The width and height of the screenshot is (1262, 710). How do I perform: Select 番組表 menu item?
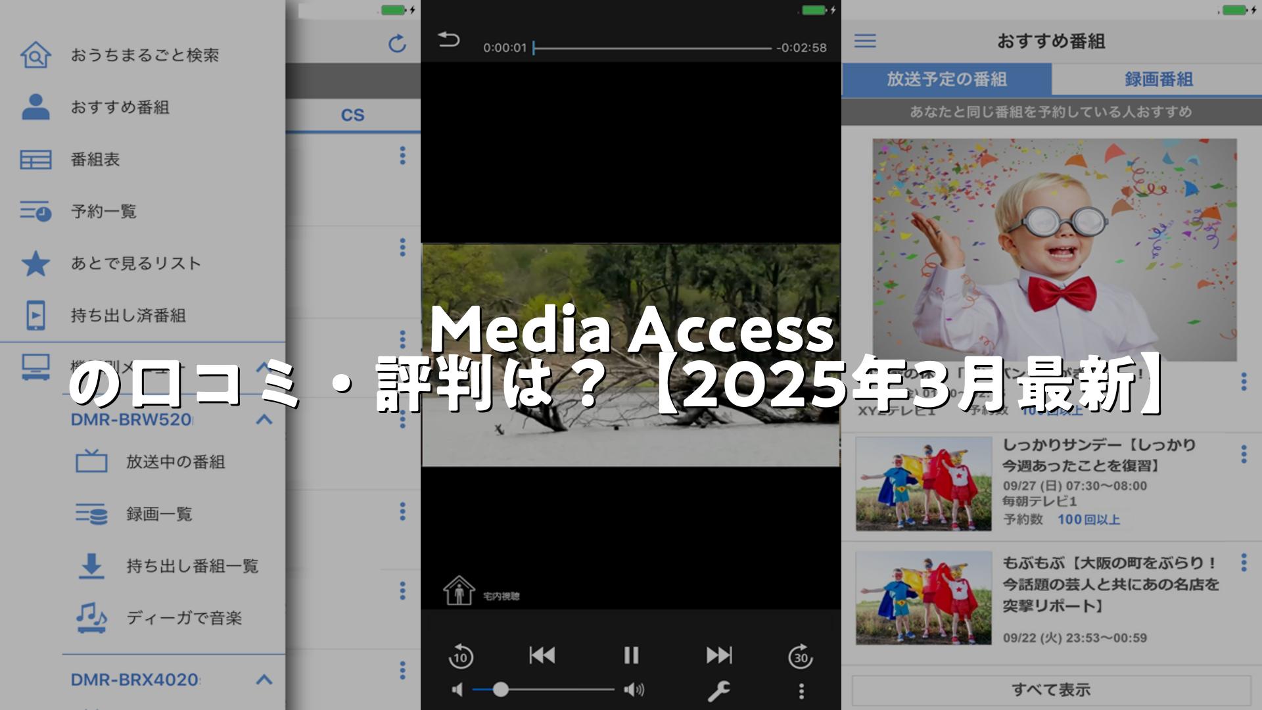point(95,159)
